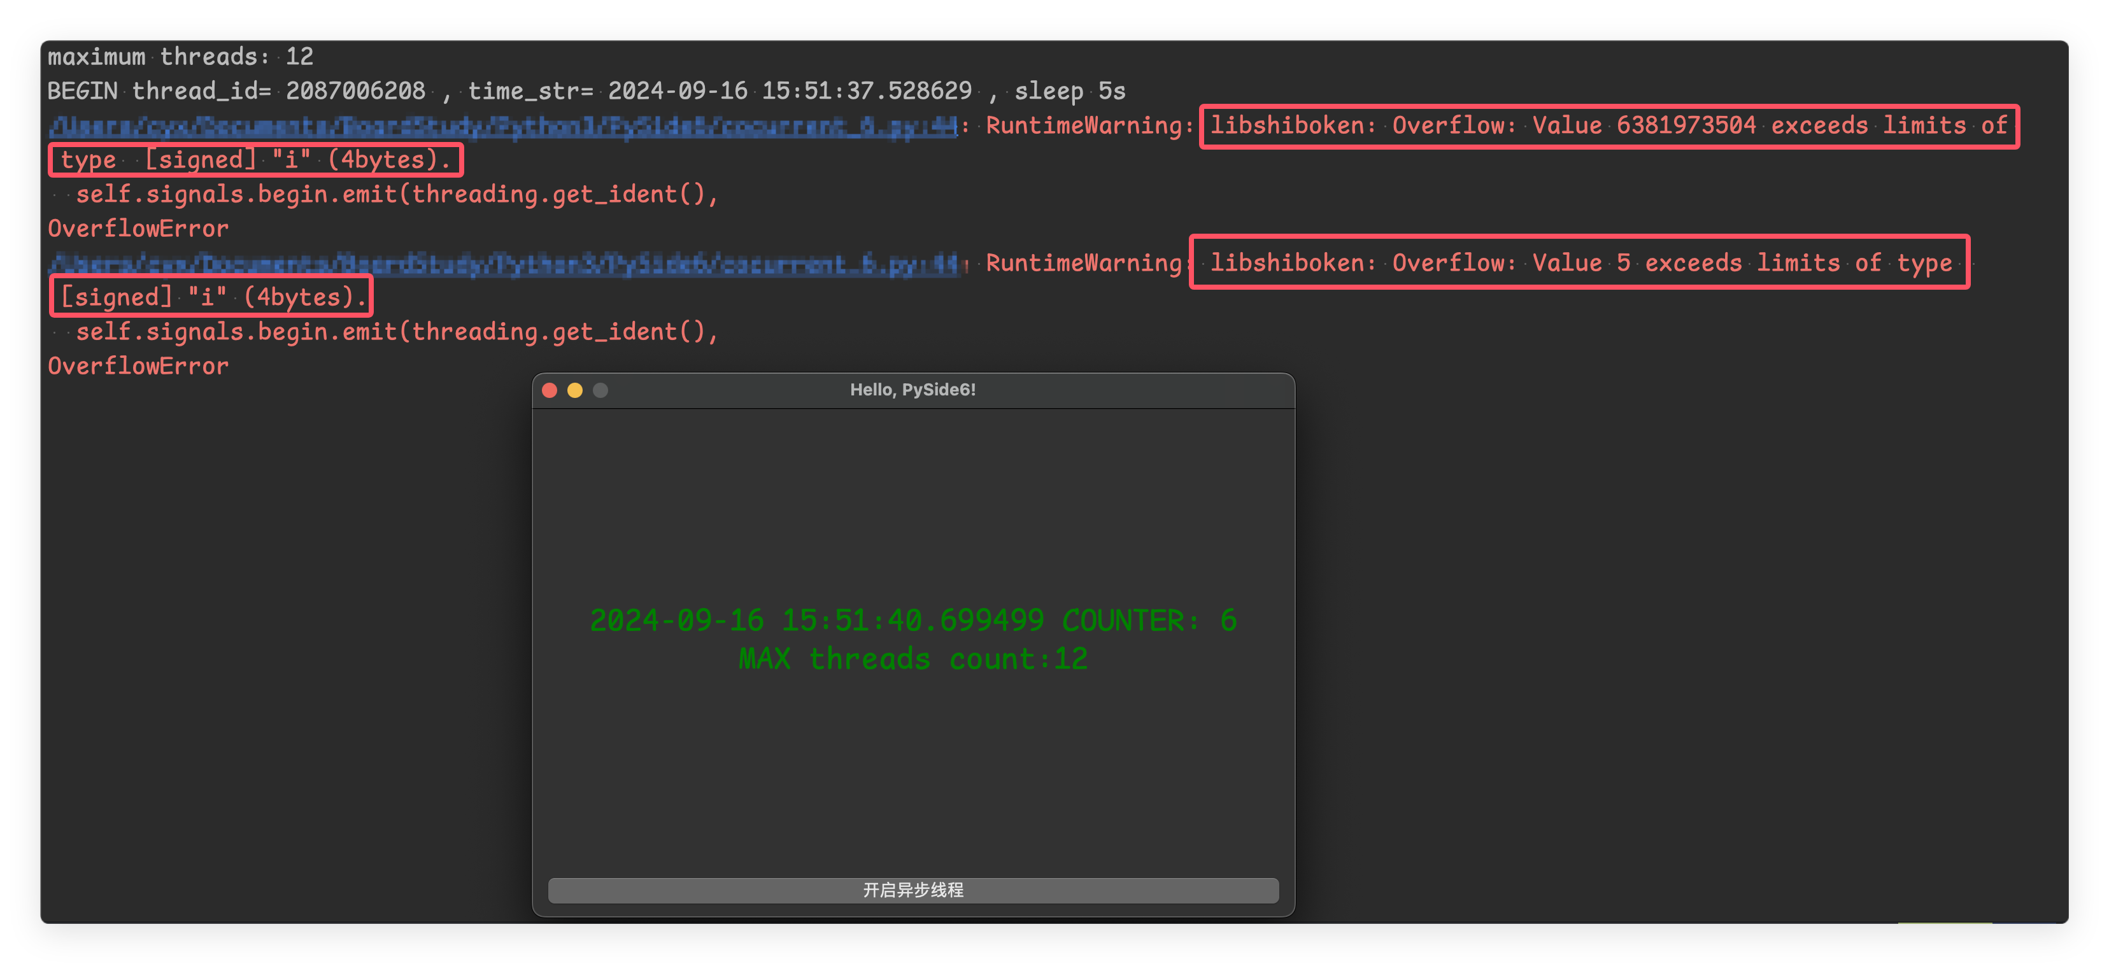Click the second 'self.signals.begin.emit' code line
Screen dimensions: 2109x964
[x=397, y=332]
